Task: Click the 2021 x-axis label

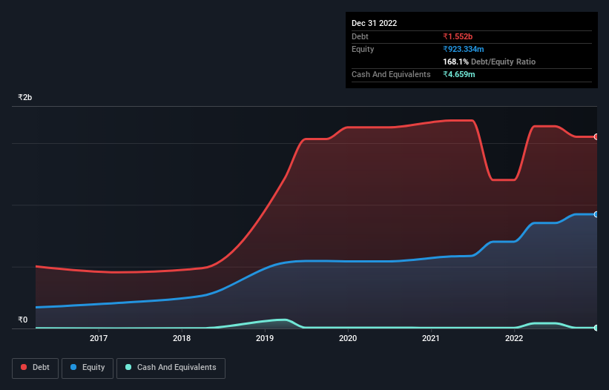Action: [x=431, y=338]
